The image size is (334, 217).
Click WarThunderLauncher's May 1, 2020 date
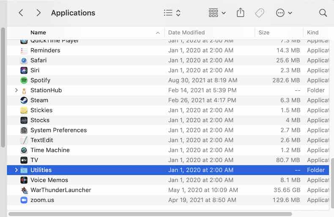click(203, 190)
